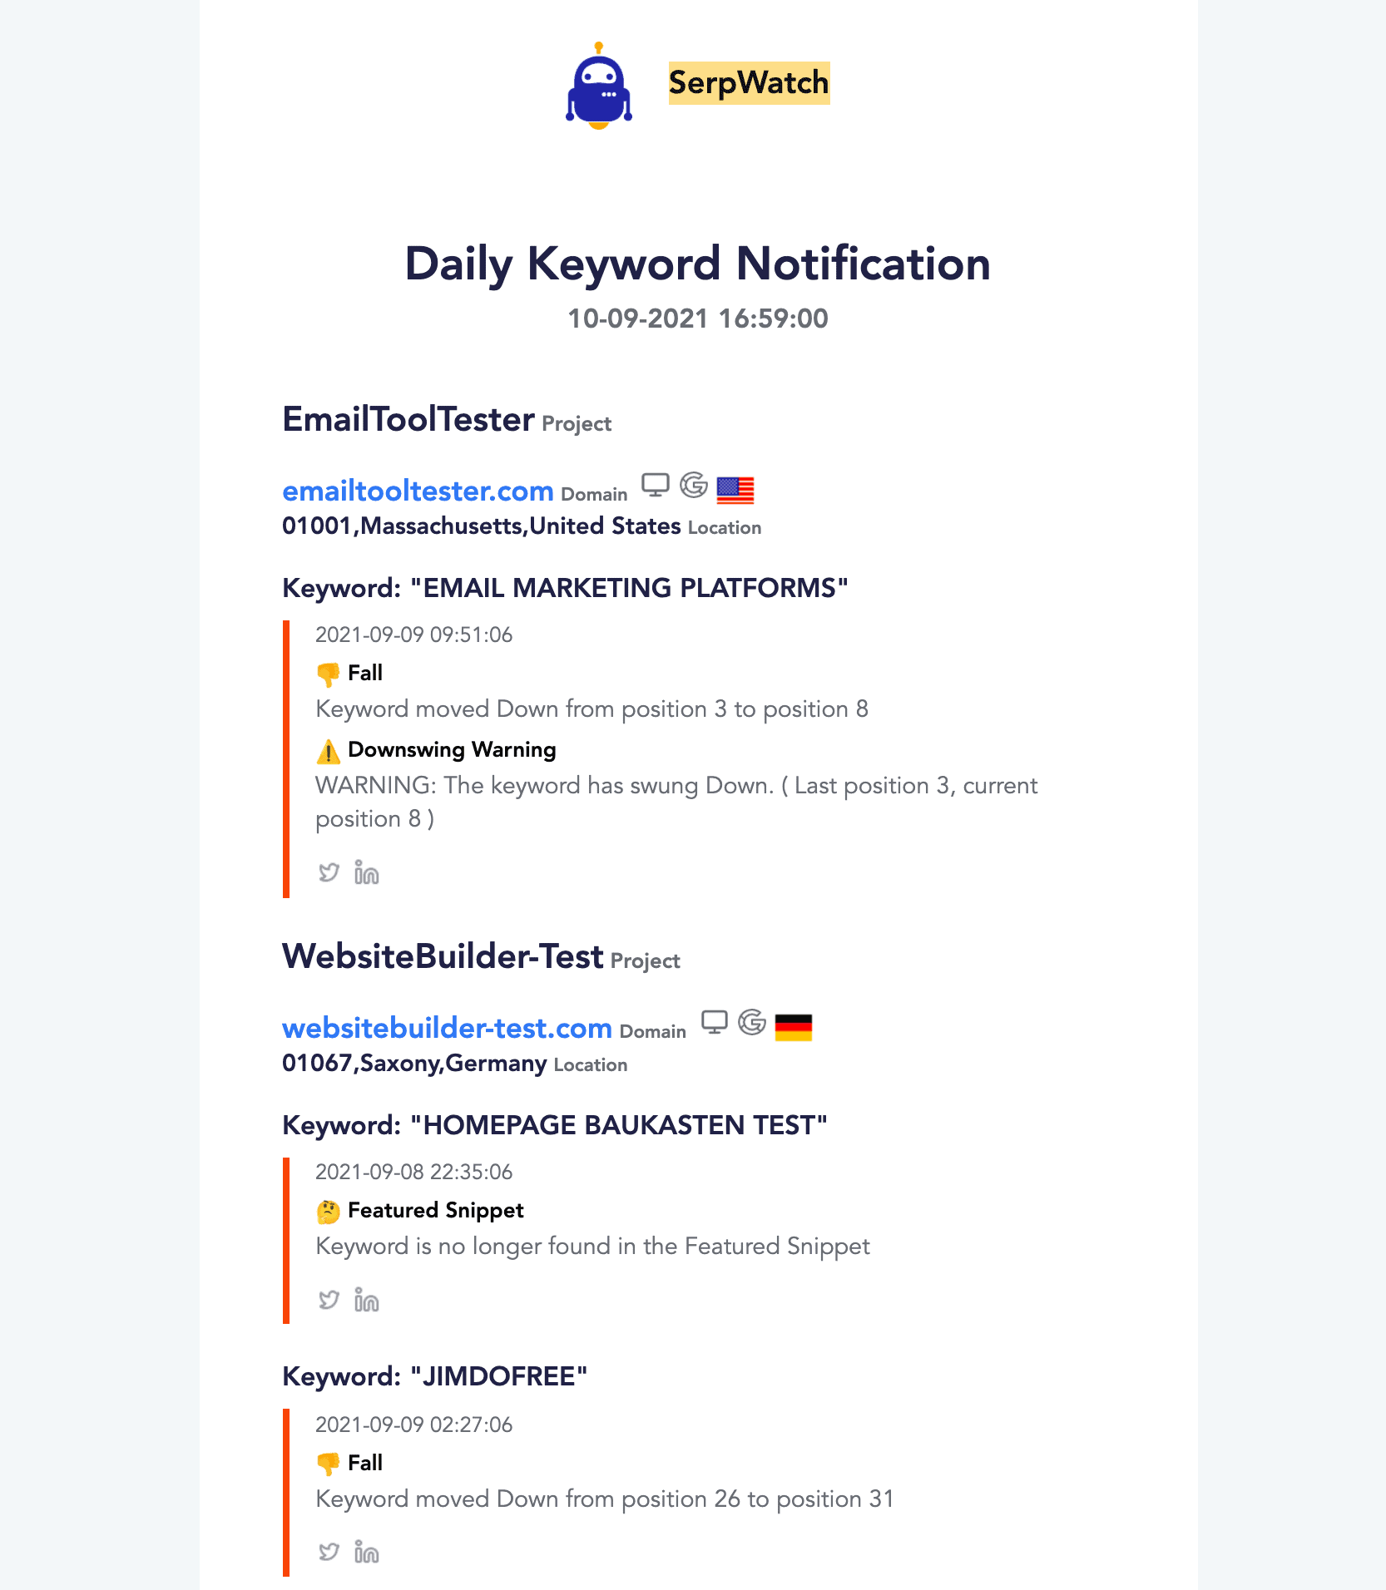The width and height of the screenshot is (1386, 1590).
Task: Click the Downswing Warning alert title
Action: coord(452,749)
